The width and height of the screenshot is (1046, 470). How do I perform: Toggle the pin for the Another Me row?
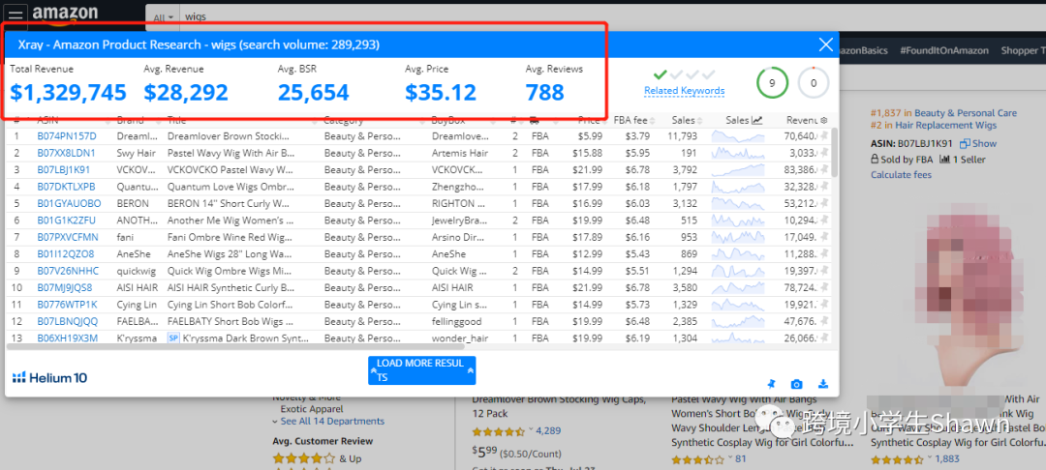(824, 220)
